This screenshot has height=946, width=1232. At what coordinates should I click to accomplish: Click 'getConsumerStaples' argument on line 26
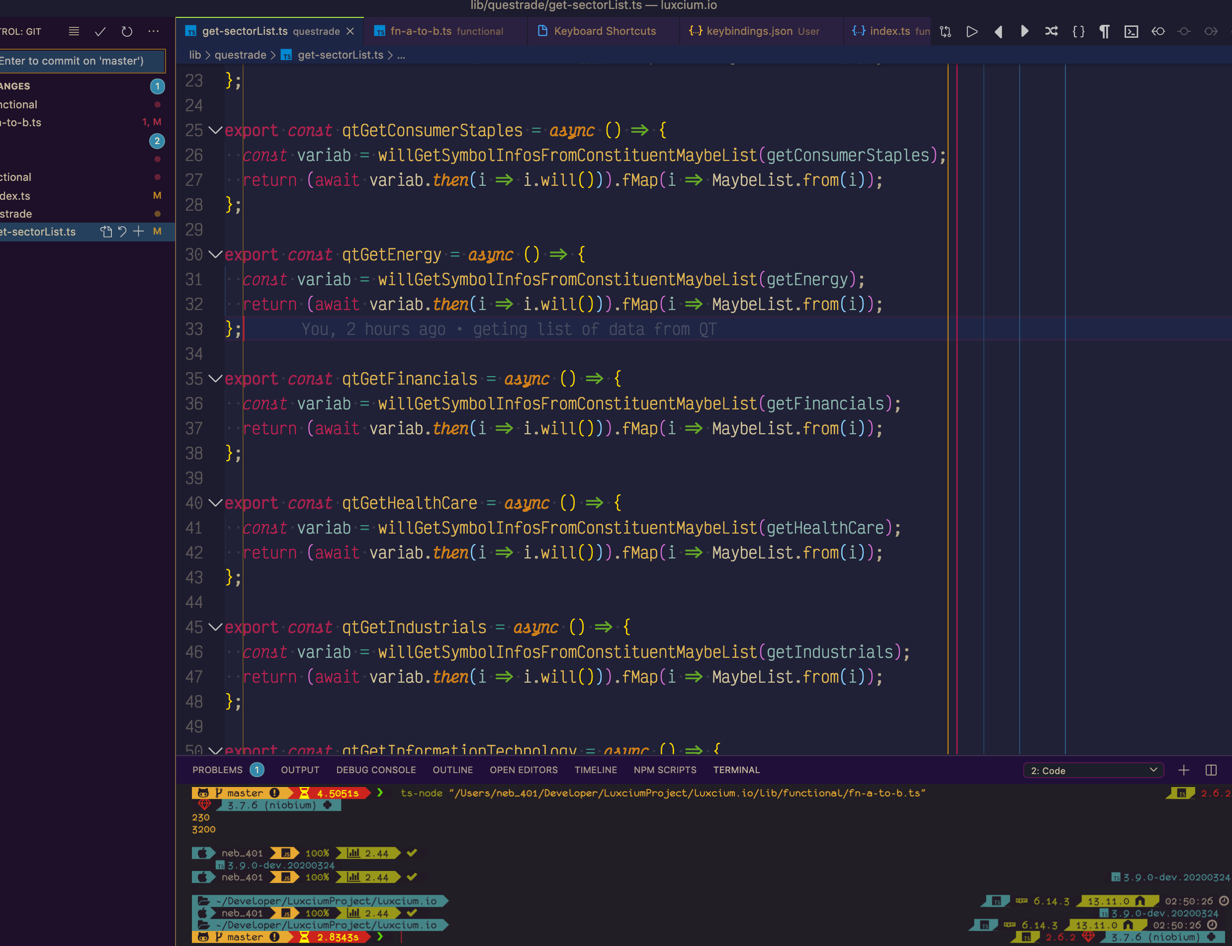pyautogui.click(x=848, y=156)
